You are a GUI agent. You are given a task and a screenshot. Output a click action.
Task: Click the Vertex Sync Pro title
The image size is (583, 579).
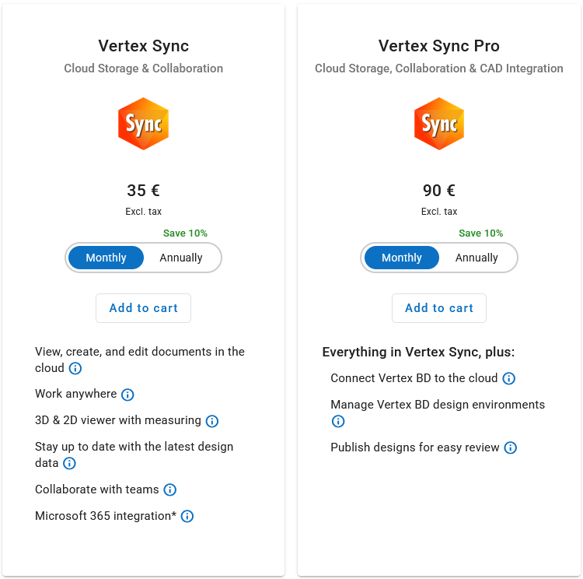(439, 46)
